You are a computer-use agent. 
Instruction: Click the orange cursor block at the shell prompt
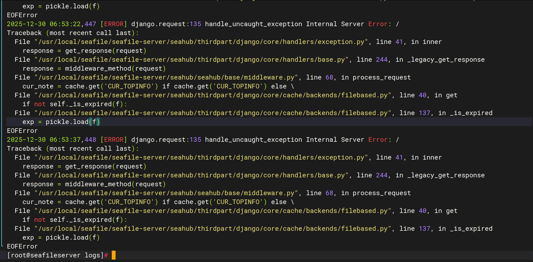coord(114,255)
